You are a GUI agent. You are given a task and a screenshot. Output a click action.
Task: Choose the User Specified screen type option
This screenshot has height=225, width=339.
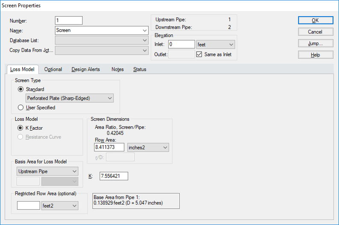(21, 108)
